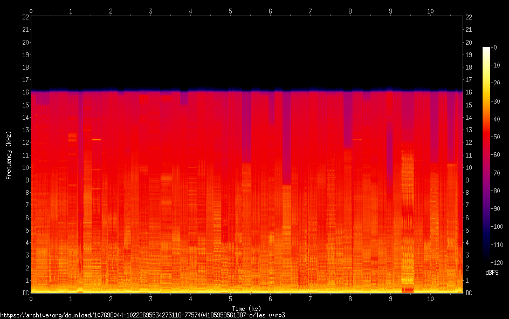Click the "0" tick on the bottom time axis
The image size is (509, 319).
click(x=31, y=299)
